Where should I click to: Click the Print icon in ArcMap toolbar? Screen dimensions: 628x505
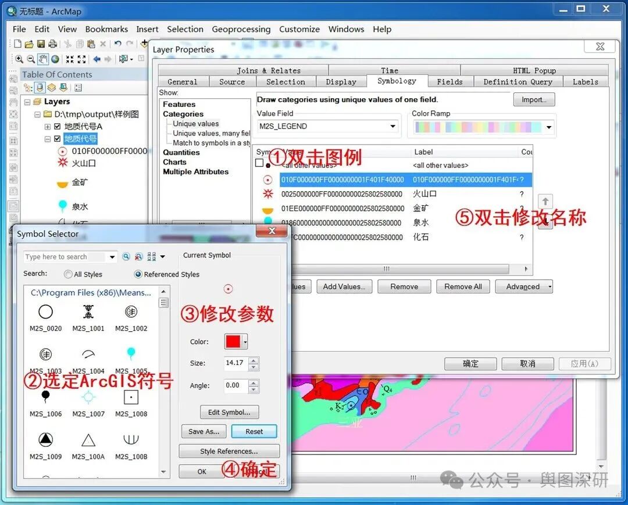pos(52,44)
